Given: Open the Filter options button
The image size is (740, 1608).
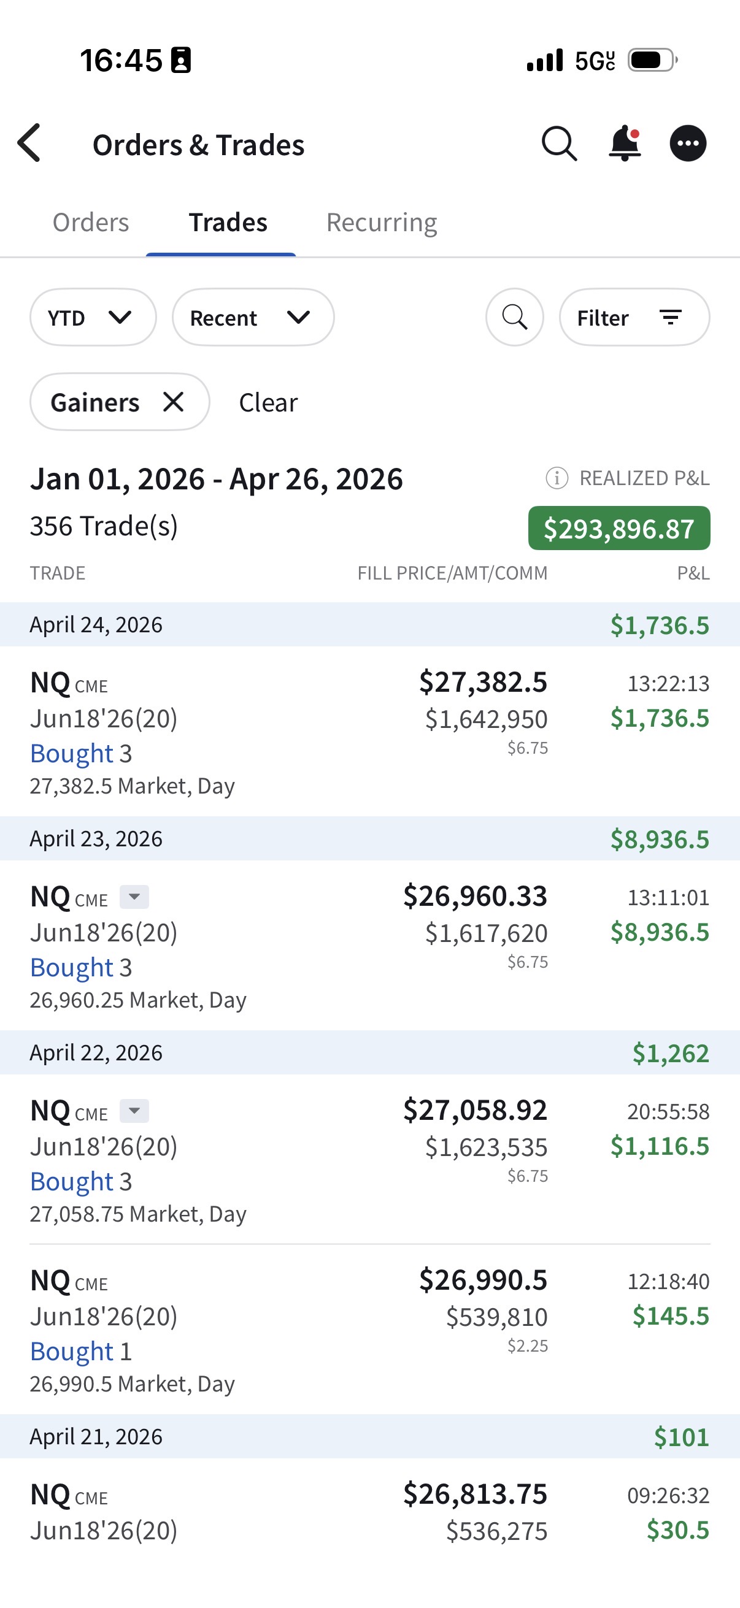Looking at the screenshot, I should (x=634, y=317).
